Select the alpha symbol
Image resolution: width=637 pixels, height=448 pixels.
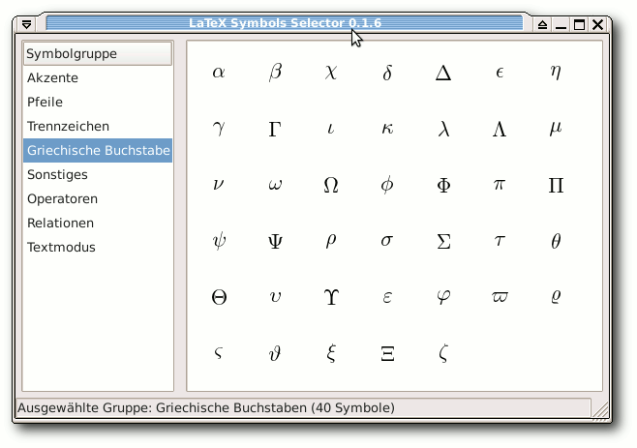[219, 73]
